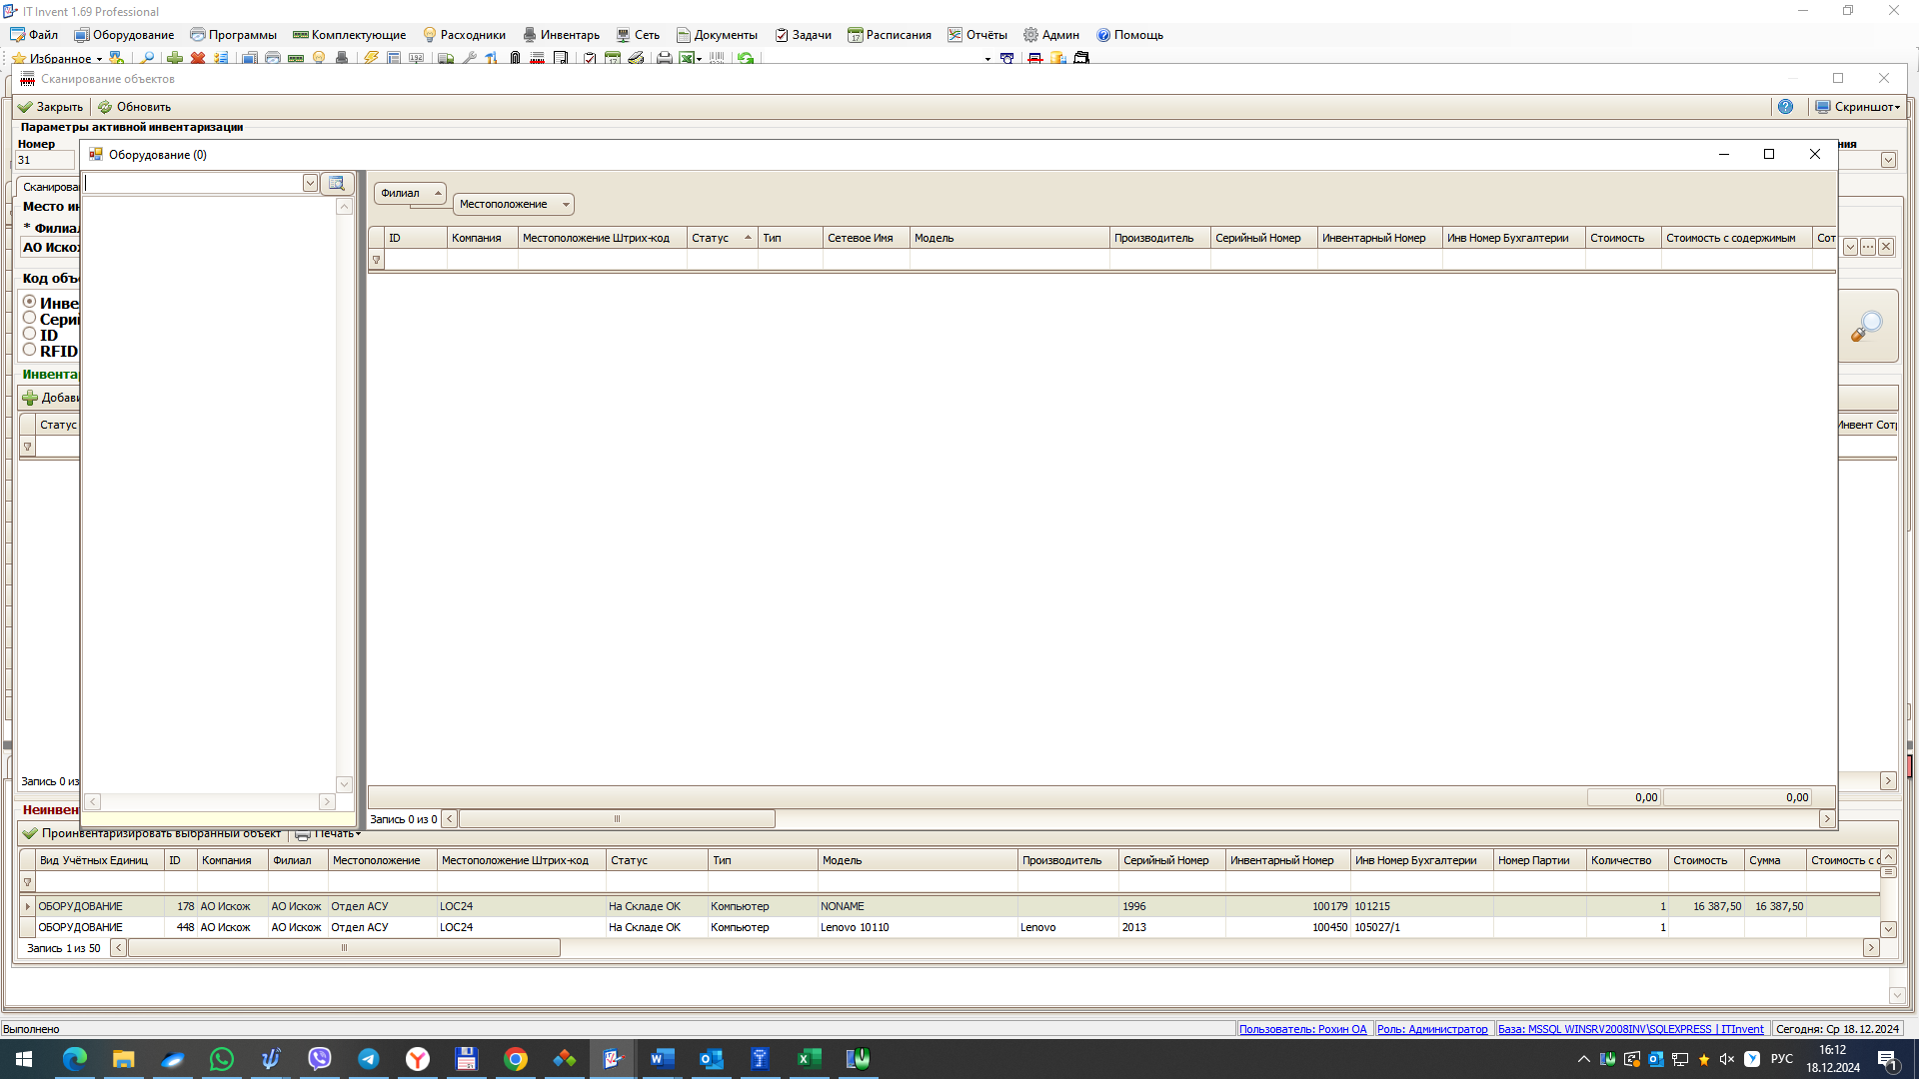Click the ellipsis button beside the location field

point(1868,247)
